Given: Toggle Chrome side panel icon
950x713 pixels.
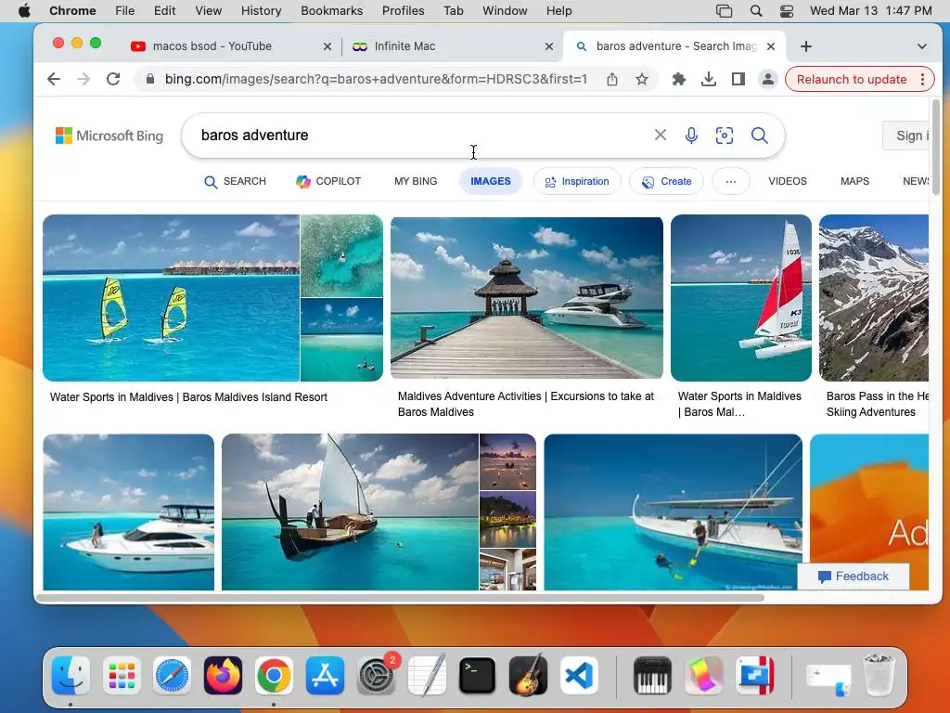Looking at the screenshot, I should (x=738, y=79).
